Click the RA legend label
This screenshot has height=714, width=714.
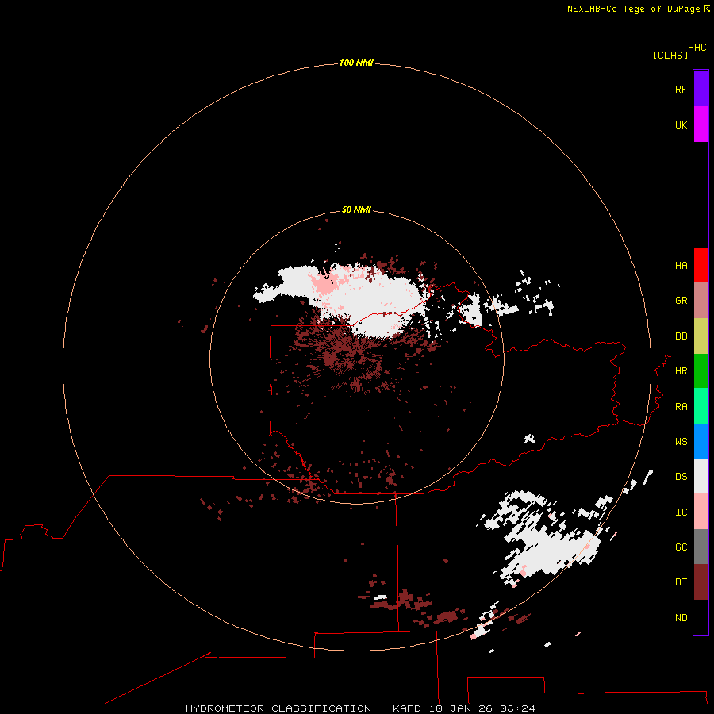[x=681, y=407]
